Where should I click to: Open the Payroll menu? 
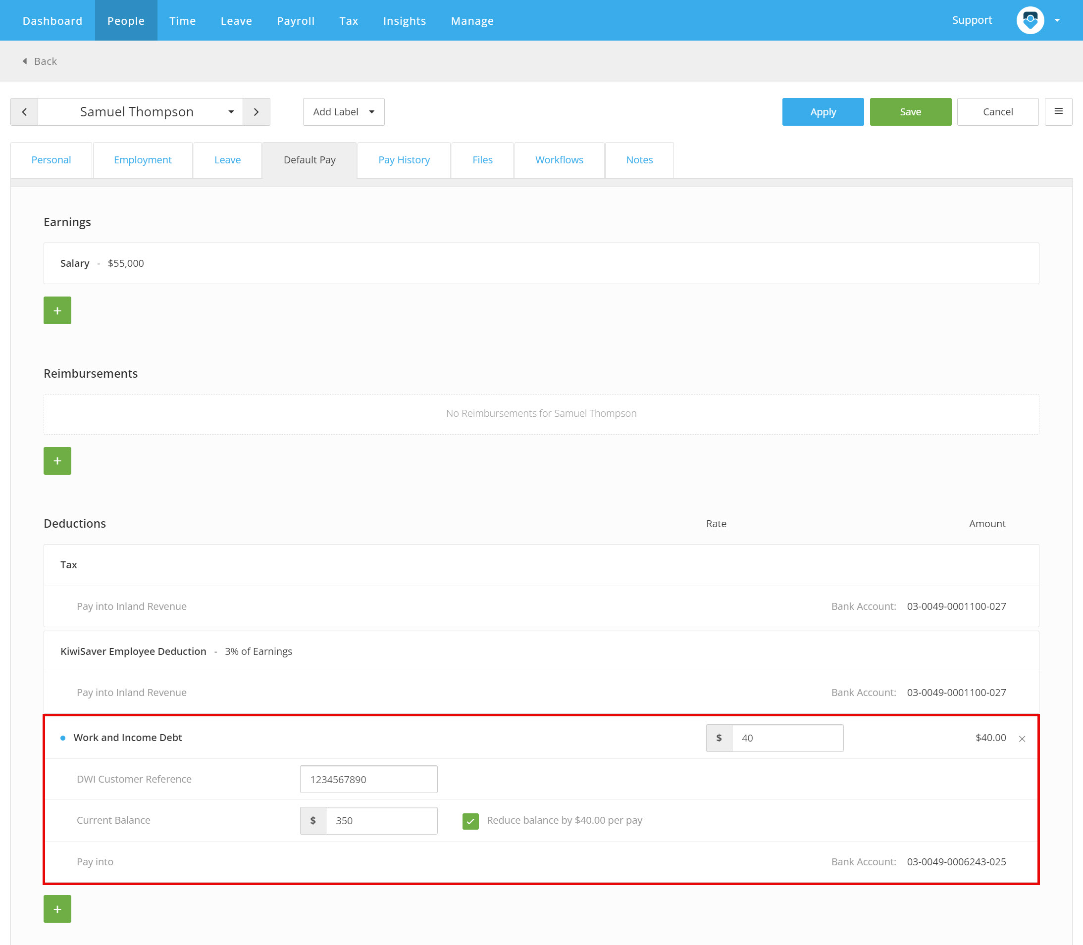(296, 21)
